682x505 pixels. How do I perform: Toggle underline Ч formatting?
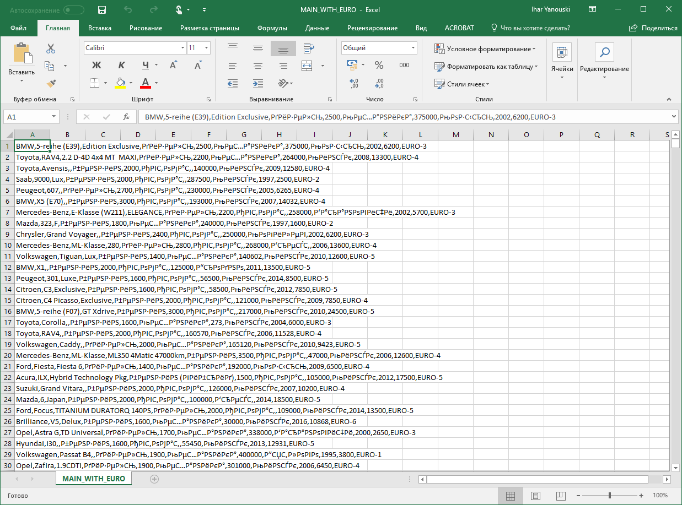pyautogui.click(x=146, y=65)
